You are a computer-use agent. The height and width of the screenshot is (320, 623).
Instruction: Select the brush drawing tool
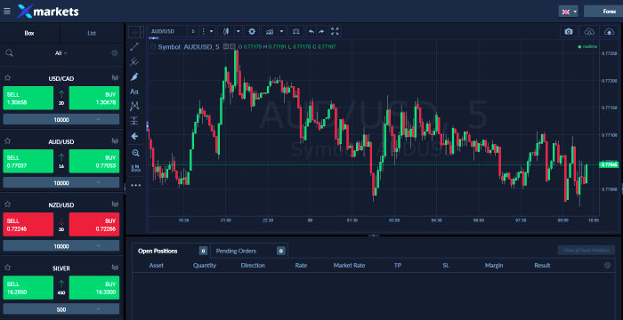134,76
